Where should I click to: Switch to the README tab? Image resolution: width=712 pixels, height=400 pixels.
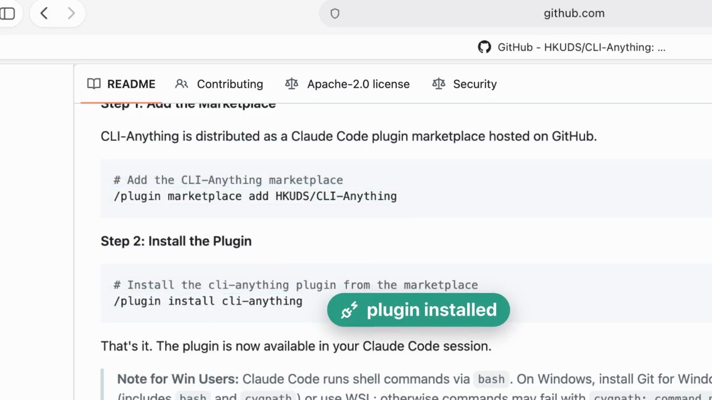pyautogui.click(x=121, y=84)
